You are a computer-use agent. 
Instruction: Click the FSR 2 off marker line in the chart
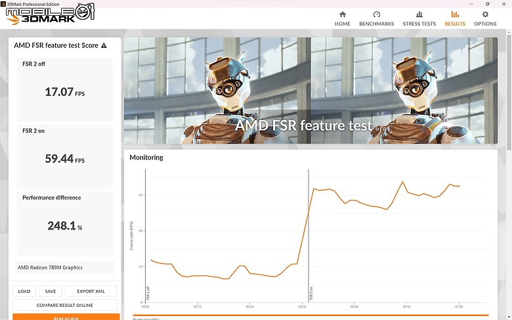pyautogui.click(x=145, y=235)
